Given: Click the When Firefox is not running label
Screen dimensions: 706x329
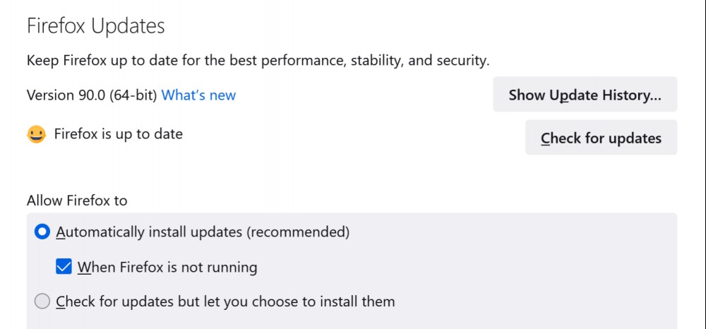Looking at the screenshot, I should [x=167, y=268].
